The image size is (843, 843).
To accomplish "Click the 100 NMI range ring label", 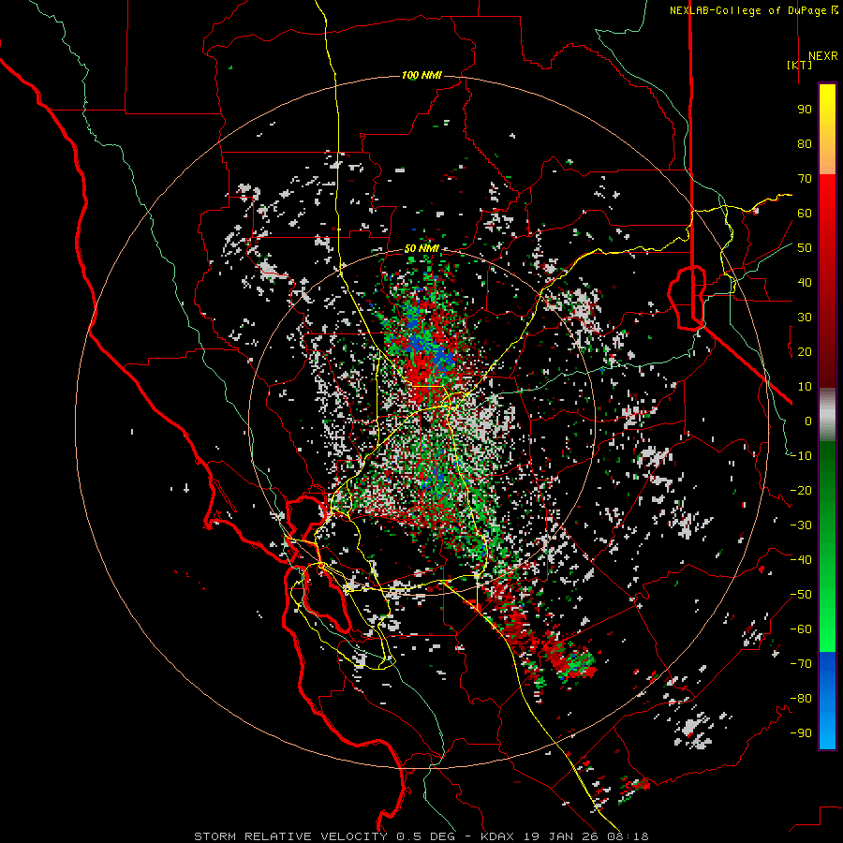I will (421, 75).
